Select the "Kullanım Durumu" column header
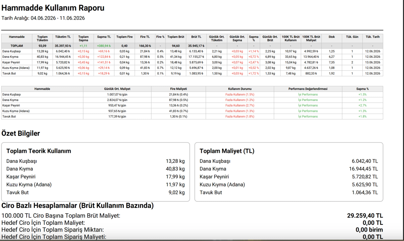 point(240,89)
